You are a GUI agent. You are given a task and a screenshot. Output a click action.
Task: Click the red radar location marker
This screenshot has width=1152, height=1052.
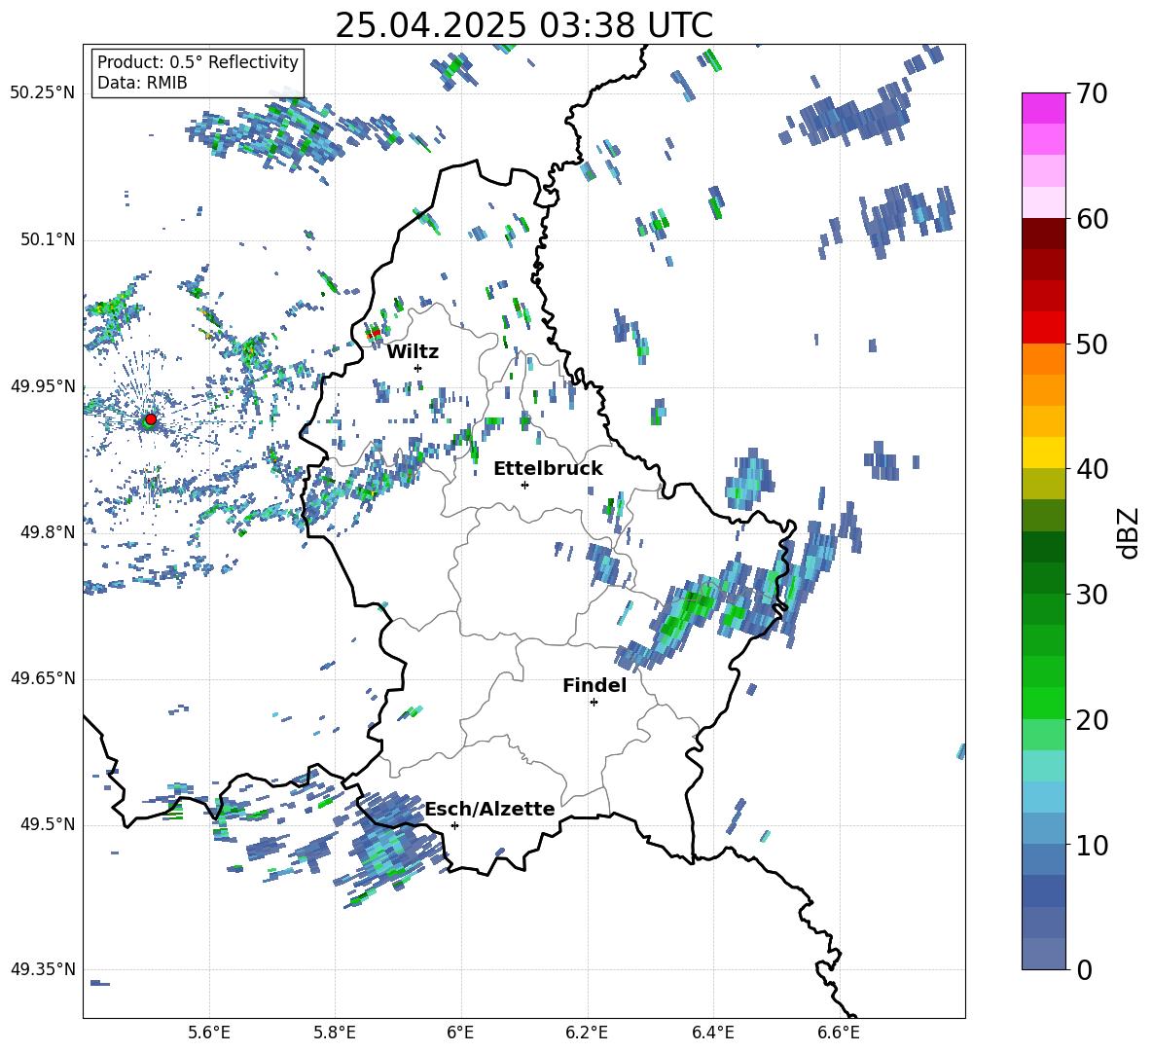(x=151, y=418)
